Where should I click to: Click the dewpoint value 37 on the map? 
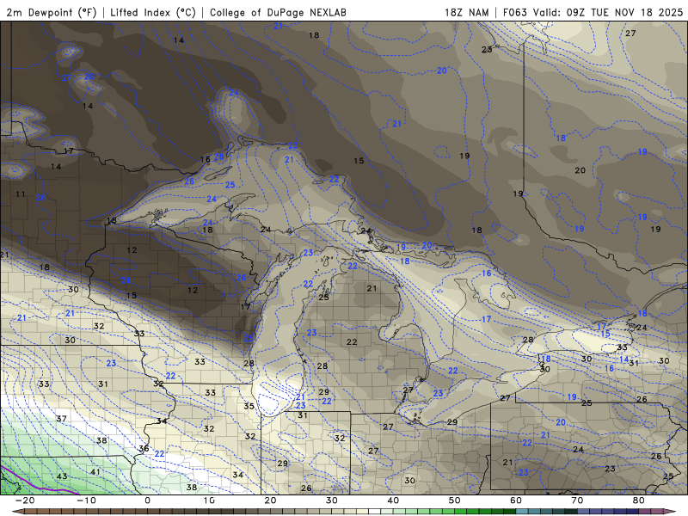61,419
